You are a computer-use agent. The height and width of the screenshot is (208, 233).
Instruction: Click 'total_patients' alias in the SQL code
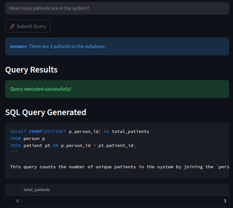tap(131, 131)
